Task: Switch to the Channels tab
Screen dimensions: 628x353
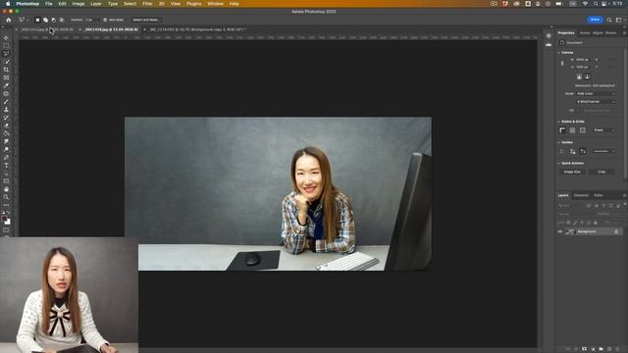Action: pyautogui.click(x=581, y=195)
